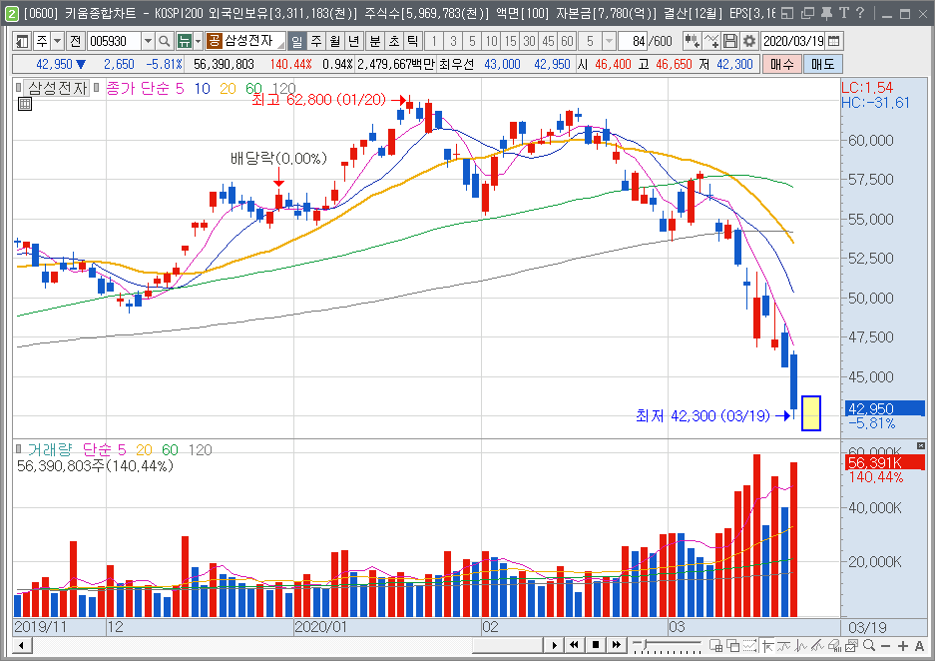The width and height of the screenshot is (935, 661).
Task: Click the green 뉴 news icon
Action: 185,41
